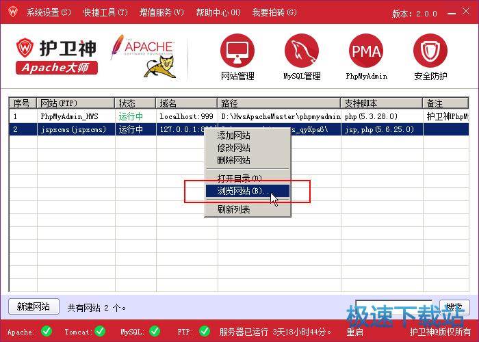Click the 共有网站 2 个 count text

pos(97,308)
